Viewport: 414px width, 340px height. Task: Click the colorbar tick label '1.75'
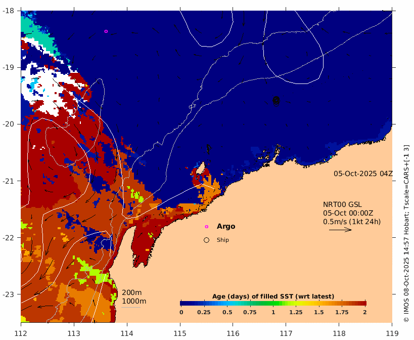[x=342, y=312]
